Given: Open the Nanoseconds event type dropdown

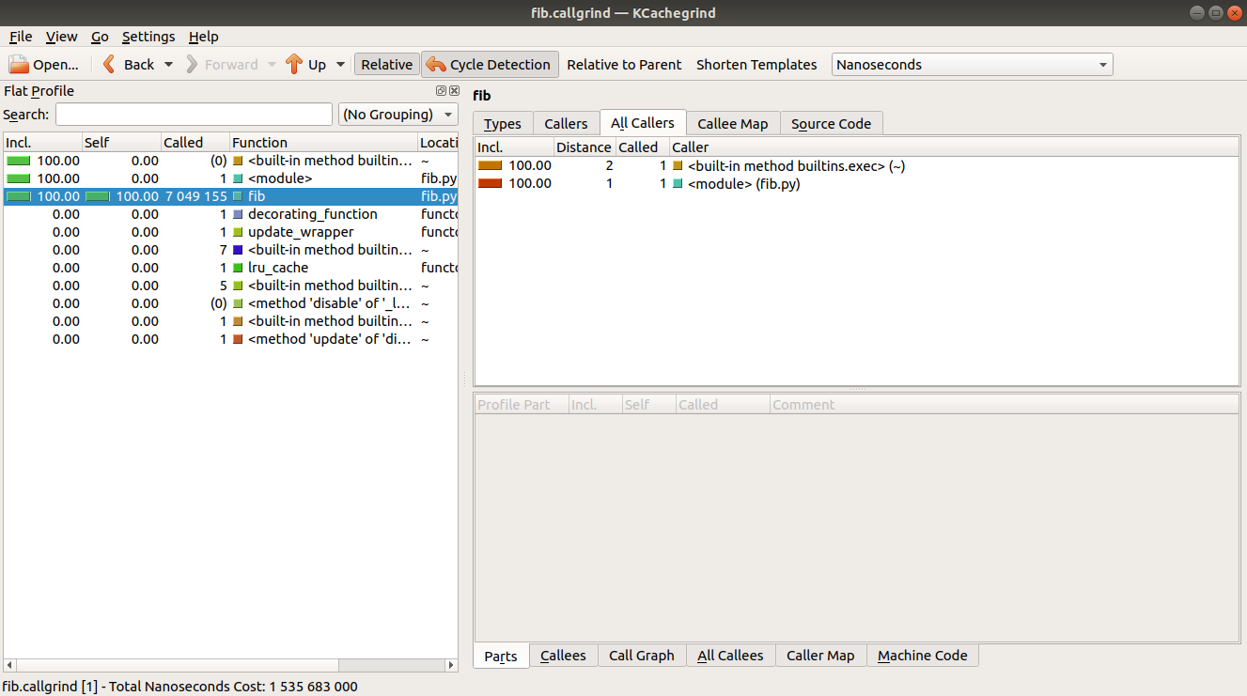Looking at the screenshot, I should click(x=973, y=65).
